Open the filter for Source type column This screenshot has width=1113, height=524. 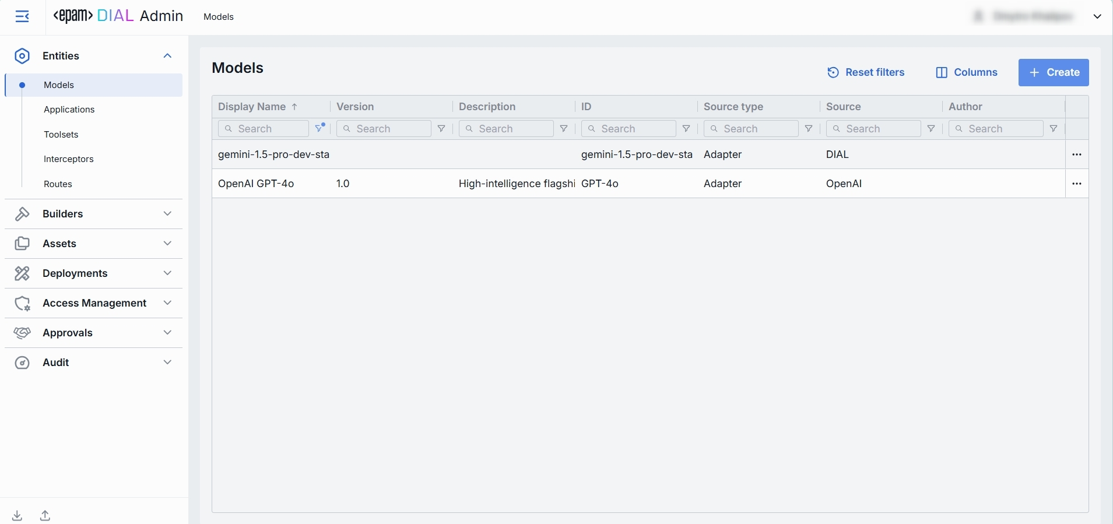click(x=809, y=129)
